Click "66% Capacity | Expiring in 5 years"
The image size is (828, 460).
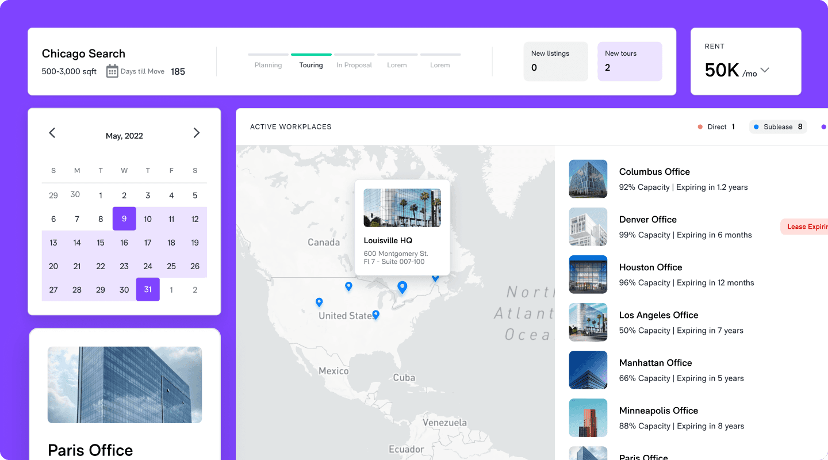pyautogui.click(x=681, y=378)
